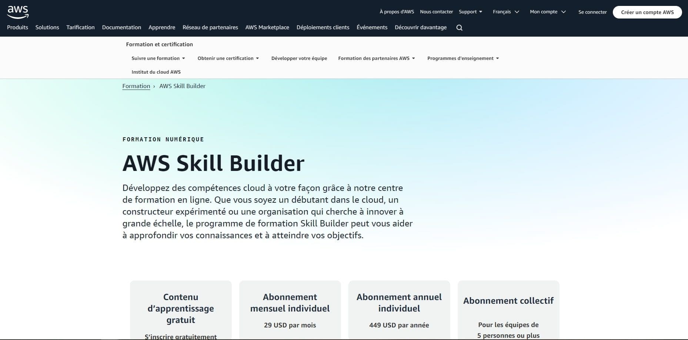Click Formation et certification heading link
The height and width of the screenshot is (340, 688).
(159, 44)
